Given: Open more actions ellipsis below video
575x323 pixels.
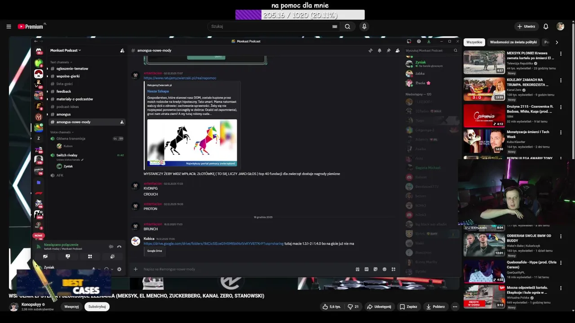Looking at the screenshot, I should point(455,307).
